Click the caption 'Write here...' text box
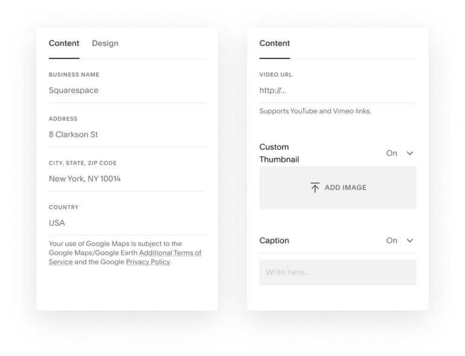 coord(338,272)
